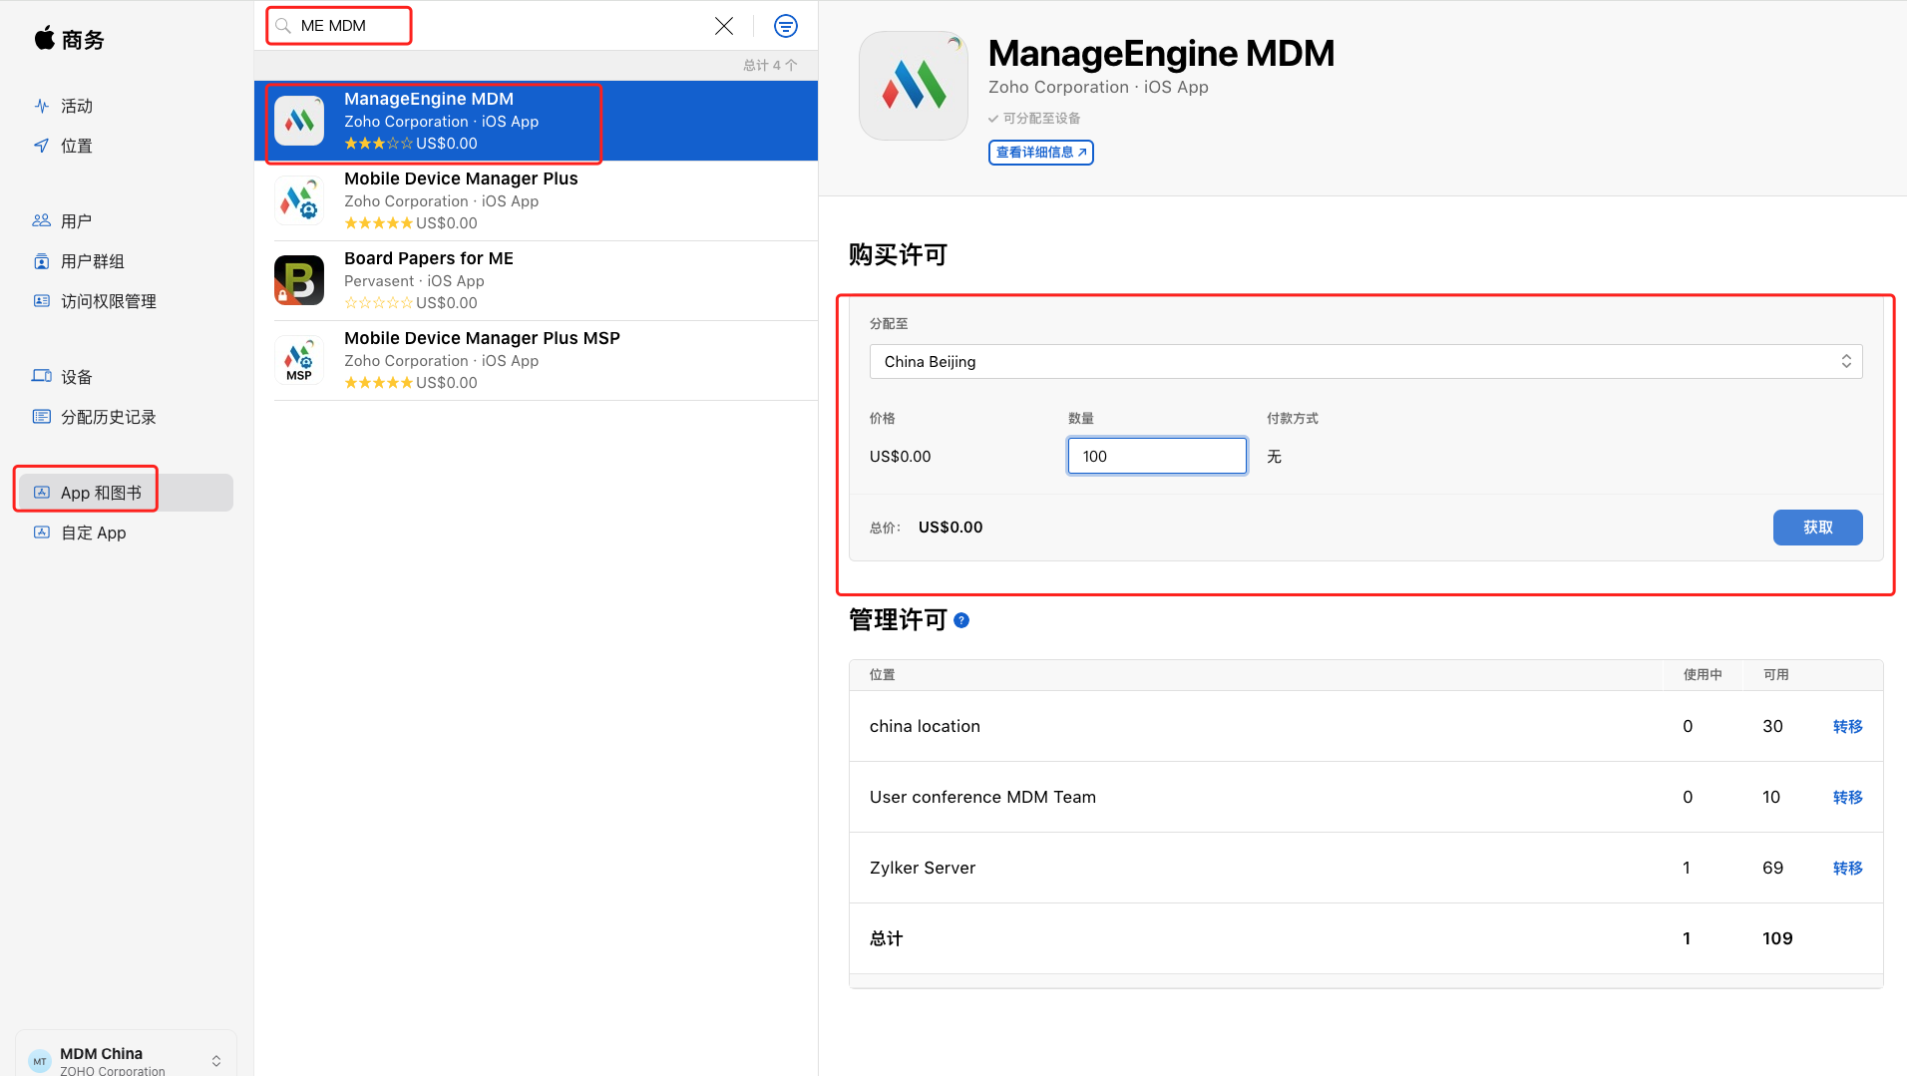Click User conference MDM Team row name

tap(982, 797)
